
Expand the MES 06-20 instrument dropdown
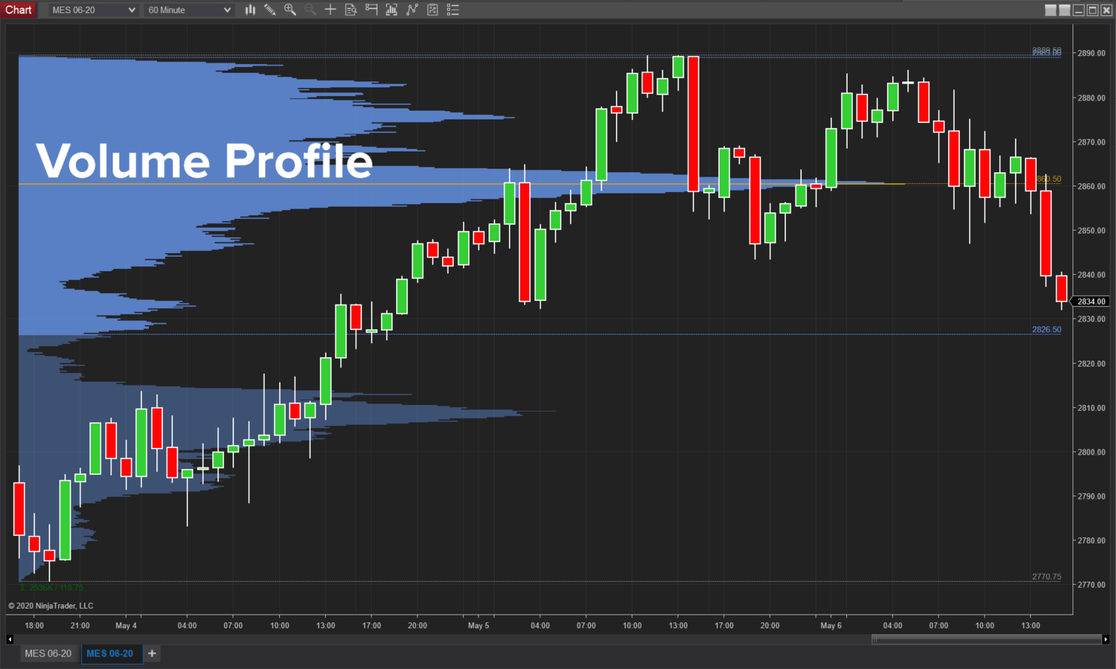click(x=132, y=10)
